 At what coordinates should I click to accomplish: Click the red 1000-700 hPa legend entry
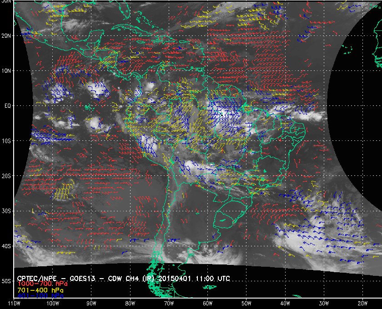(x=42, y=284)
